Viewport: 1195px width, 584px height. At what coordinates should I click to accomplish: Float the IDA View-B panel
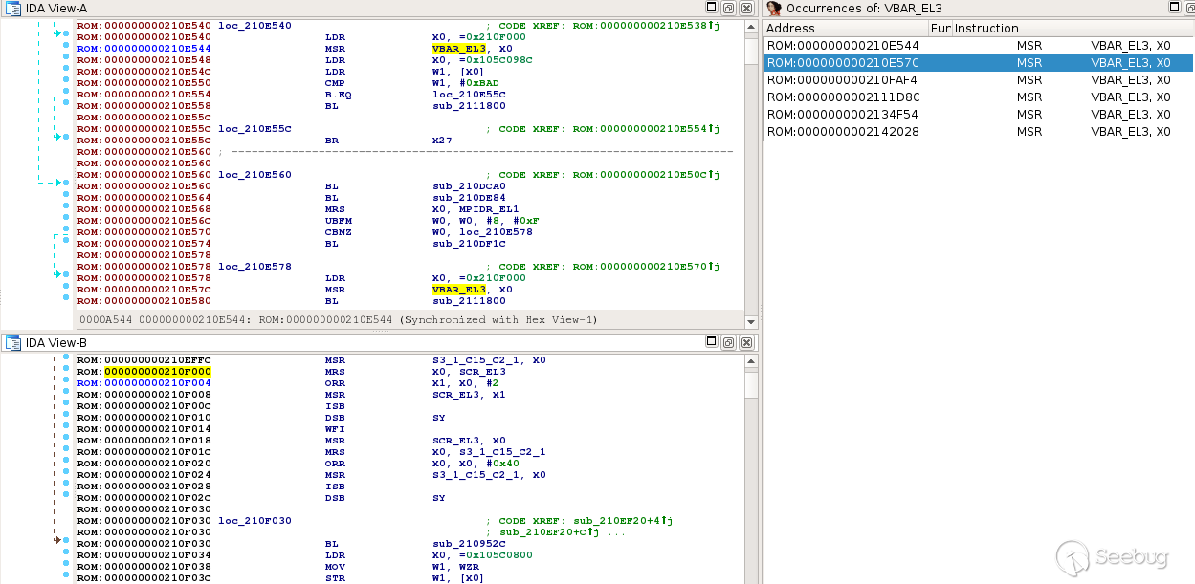pyautogui.click(x=728, y=342)
